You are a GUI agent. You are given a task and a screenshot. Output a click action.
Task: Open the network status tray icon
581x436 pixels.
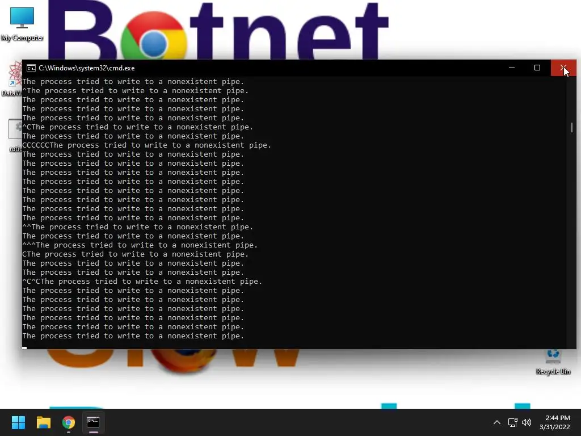pyautogui.click(x=512, y=422)
